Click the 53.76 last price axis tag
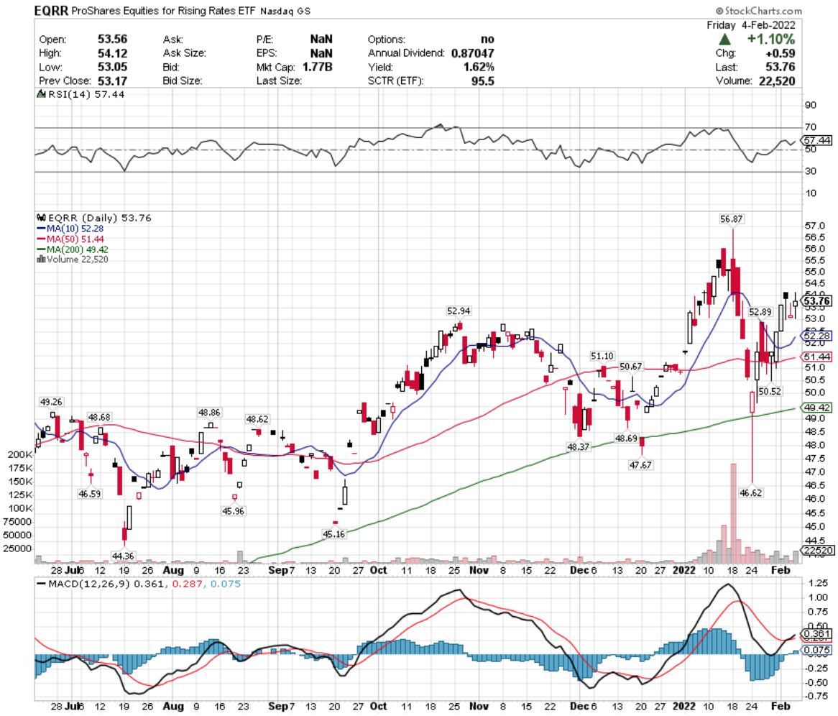 (x=816, y=301)
